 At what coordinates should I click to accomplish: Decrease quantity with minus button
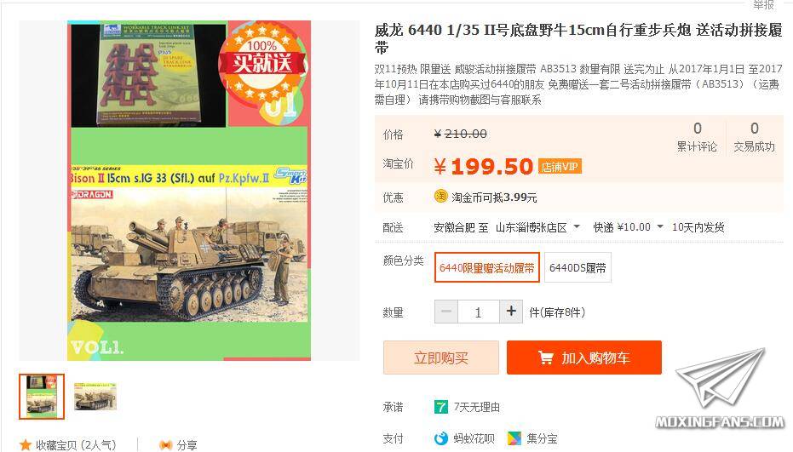[446, 312]
